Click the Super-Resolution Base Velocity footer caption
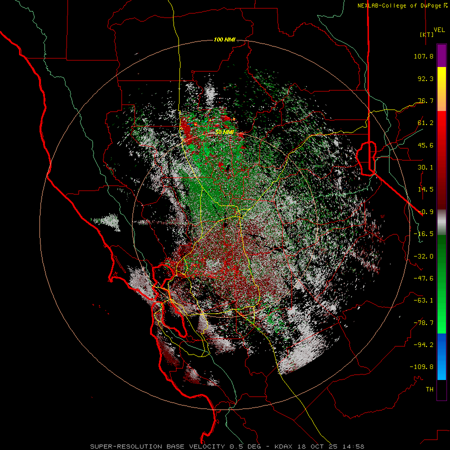This screenshot has height=450, width=450. point(227,446)
